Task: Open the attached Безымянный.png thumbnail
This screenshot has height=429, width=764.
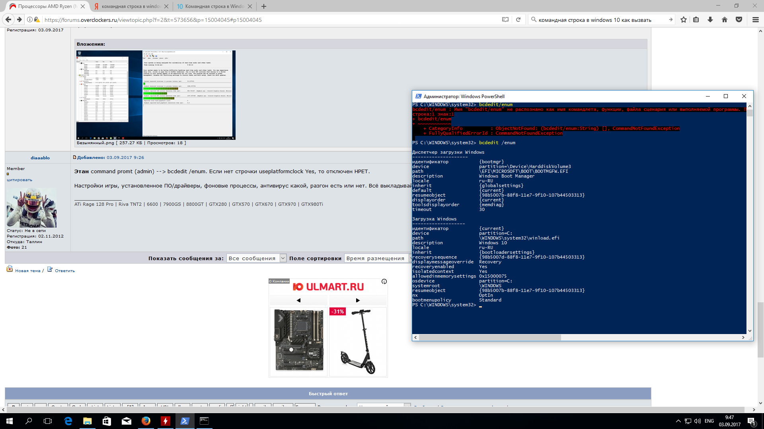Action: pyautogui.click(x=156, y=95)
